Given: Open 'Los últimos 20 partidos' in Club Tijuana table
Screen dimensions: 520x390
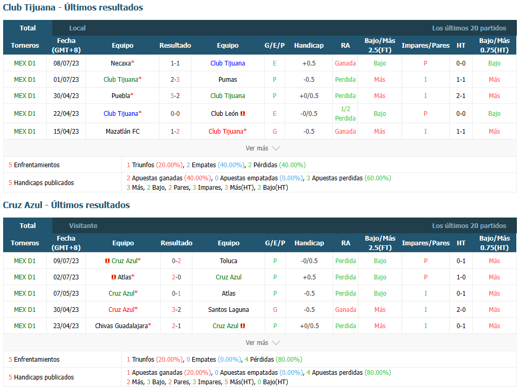Looking at the screenshot, I should click(x=469, y=28).
